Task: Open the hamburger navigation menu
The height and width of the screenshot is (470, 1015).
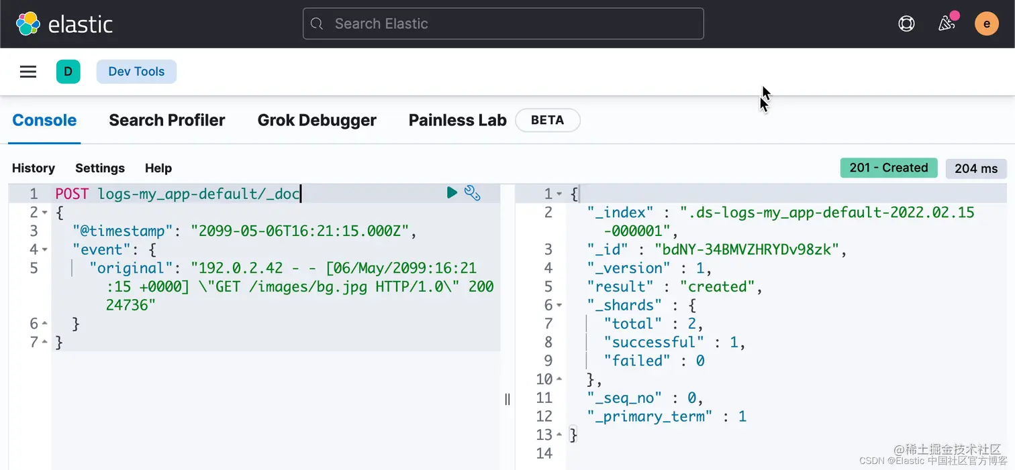Action: 28,72
